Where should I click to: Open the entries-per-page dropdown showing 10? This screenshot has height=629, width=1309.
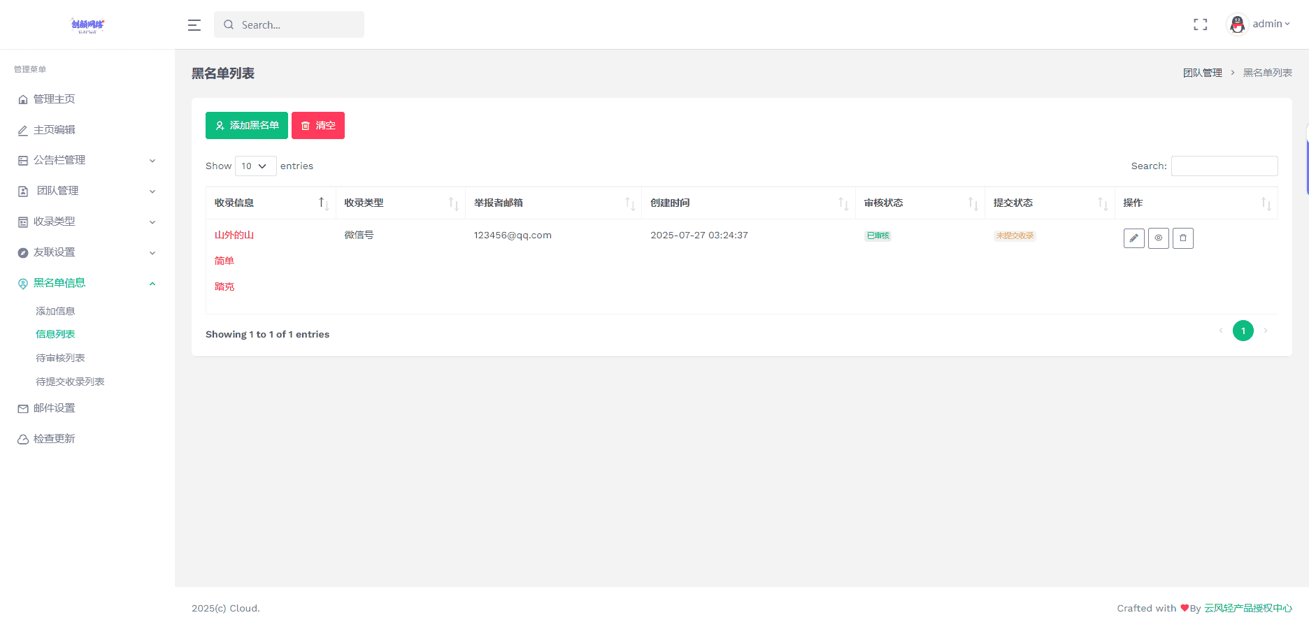(255, 166)
